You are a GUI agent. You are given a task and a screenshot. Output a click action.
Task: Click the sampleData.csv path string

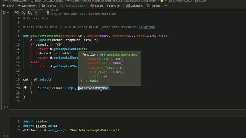pos(91,130)
